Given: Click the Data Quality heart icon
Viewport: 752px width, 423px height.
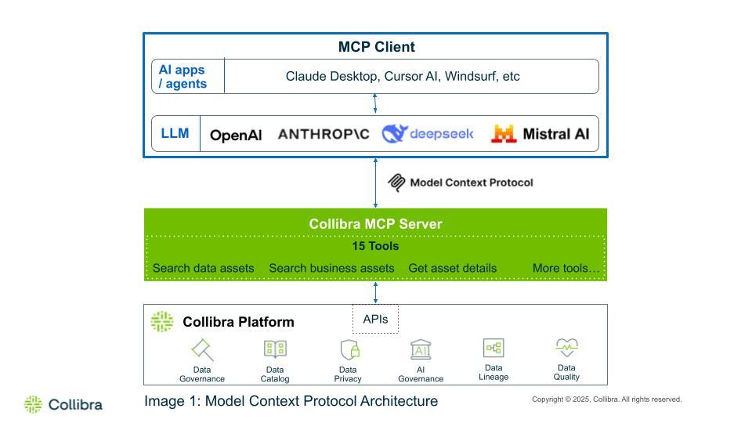Looking at the screenshot, I should (566, 347).
